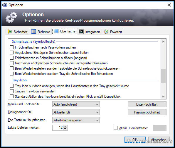175x148 pixels.
Task: Toggle Graues Tray-Icon verwenden checkbox
Action: (x=12, y=91)
